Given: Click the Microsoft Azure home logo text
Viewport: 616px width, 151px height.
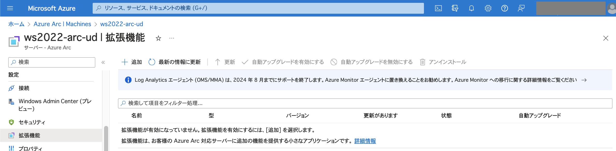Looking at the screenshot, I should click(x=52, y=8).
